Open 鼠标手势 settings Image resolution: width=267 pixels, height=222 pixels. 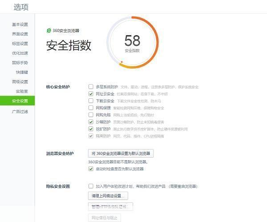(x=20, y=63)
